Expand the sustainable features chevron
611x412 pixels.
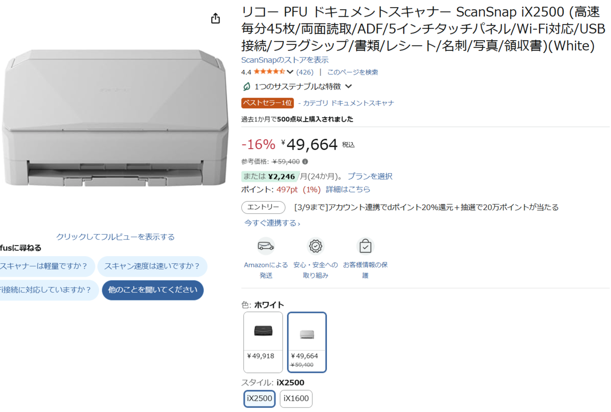349,86
